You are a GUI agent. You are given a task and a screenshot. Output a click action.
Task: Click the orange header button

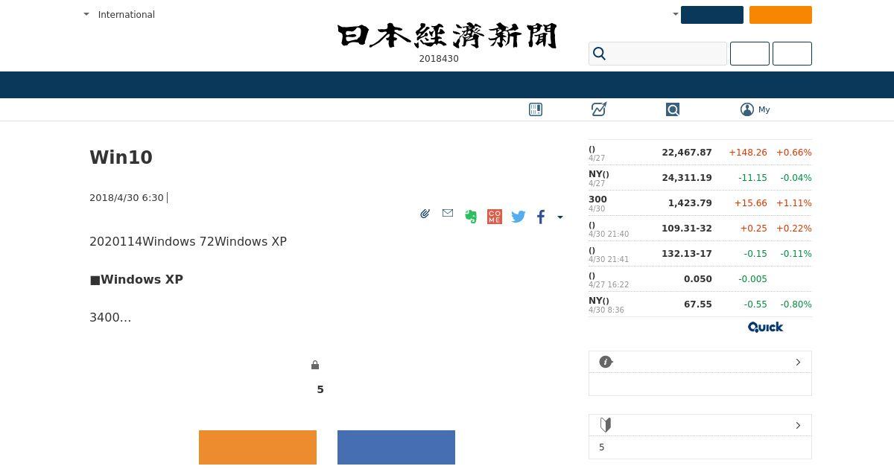click(781, 15)
